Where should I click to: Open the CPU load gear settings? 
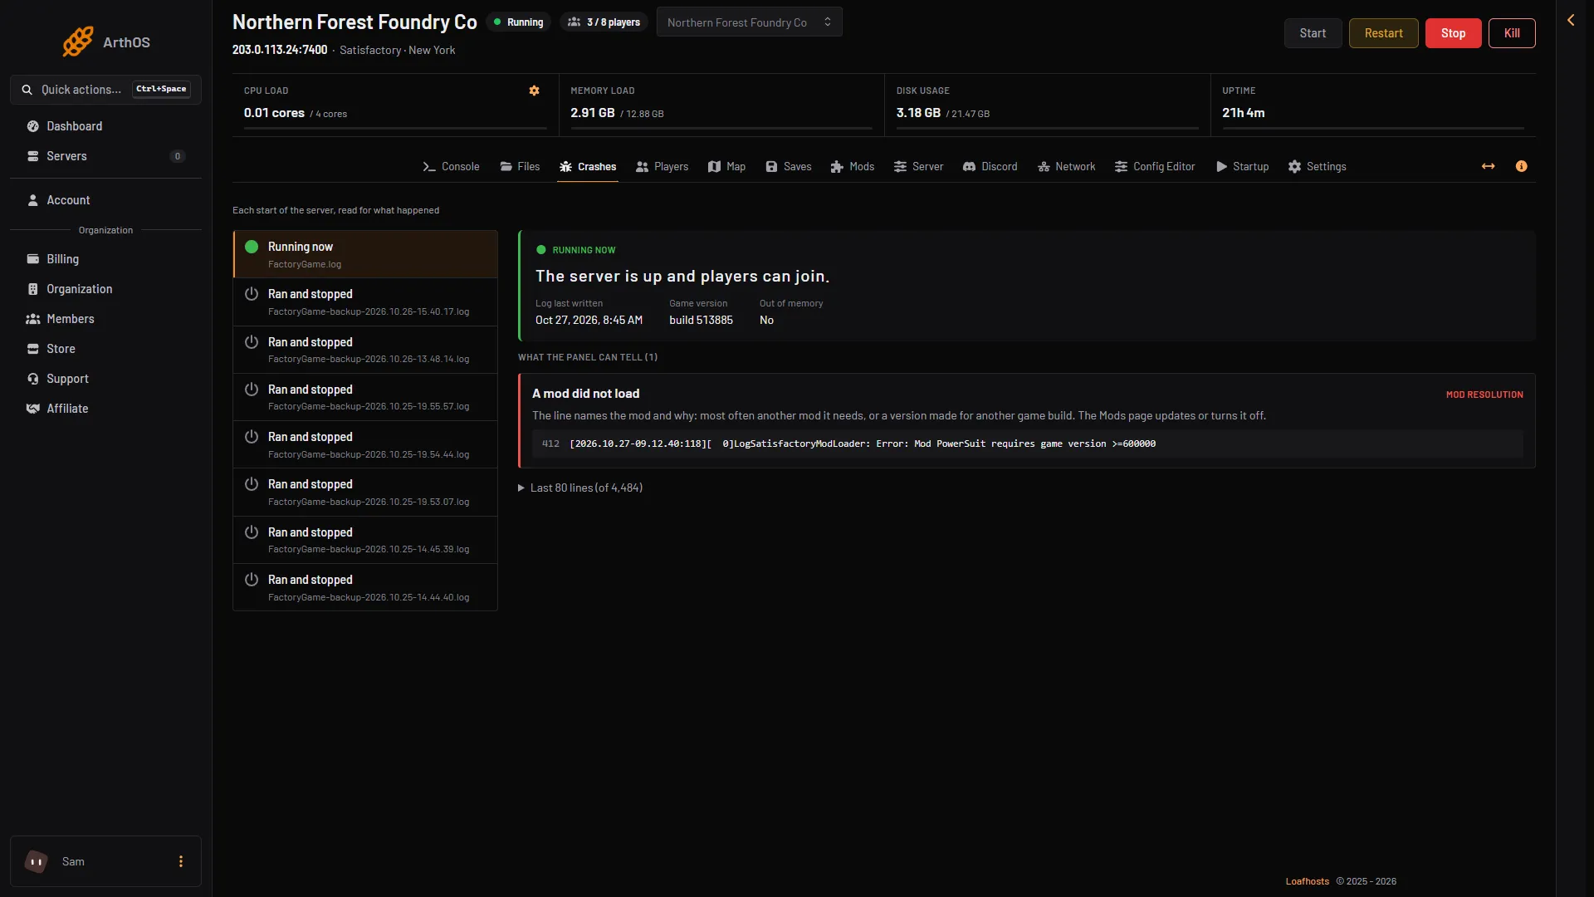click(534, 91)
